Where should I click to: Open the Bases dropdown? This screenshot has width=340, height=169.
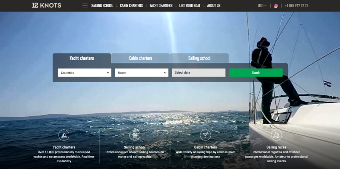point(142,73)
